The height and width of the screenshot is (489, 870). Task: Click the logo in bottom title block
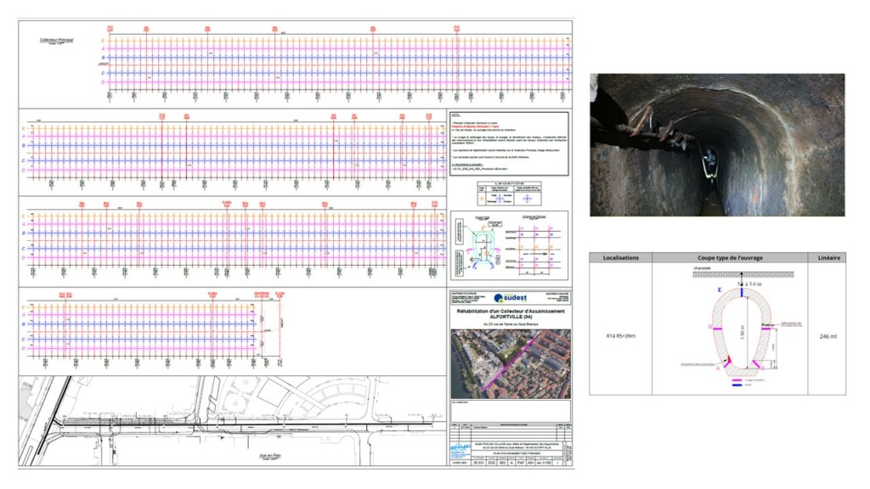[x=460, y=449]
